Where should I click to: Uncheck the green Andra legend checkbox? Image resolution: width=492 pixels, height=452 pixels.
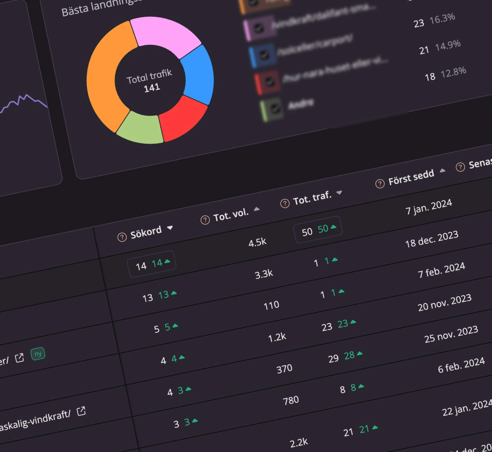tap(275, 109)
